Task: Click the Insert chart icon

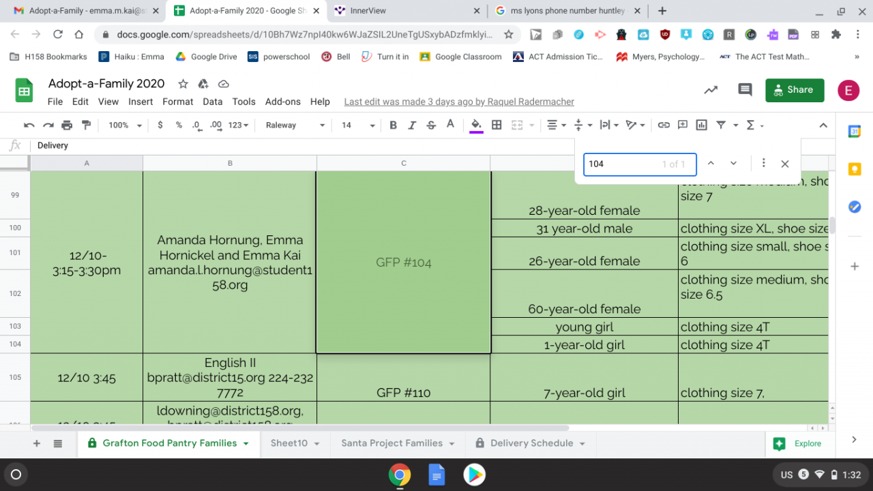Action: click(x=701, y=125)
